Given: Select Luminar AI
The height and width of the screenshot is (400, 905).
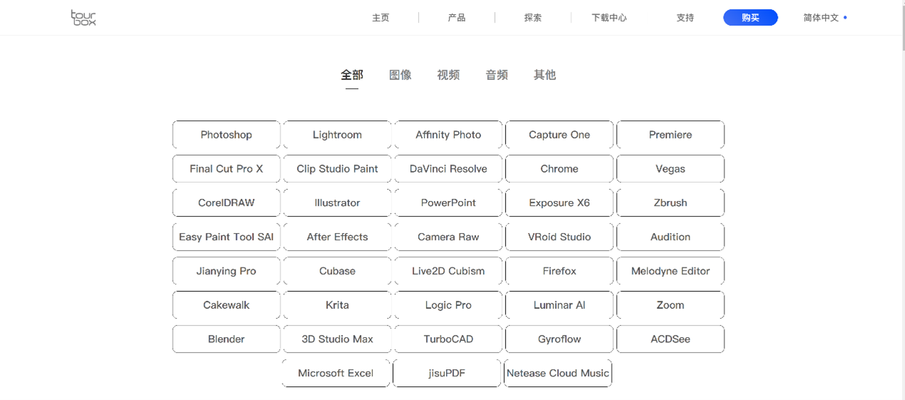Looking at the screenshot, I should pyautogui.click(x=560, y=305).
